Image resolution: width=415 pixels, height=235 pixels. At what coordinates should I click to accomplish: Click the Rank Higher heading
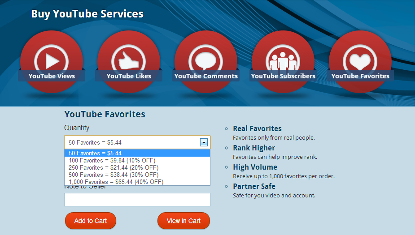tap(254, 148)
